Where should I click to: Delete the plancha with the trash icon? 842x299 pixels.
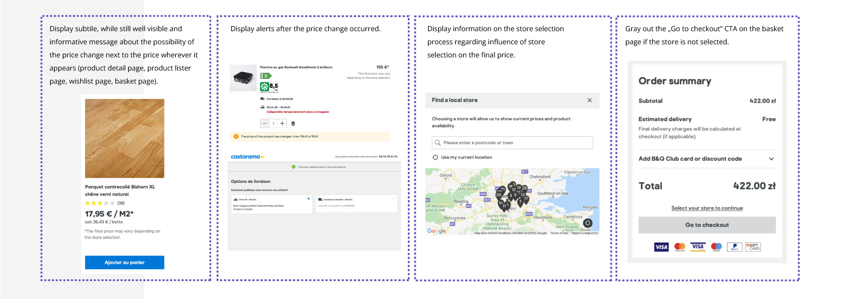coord(293,123)
